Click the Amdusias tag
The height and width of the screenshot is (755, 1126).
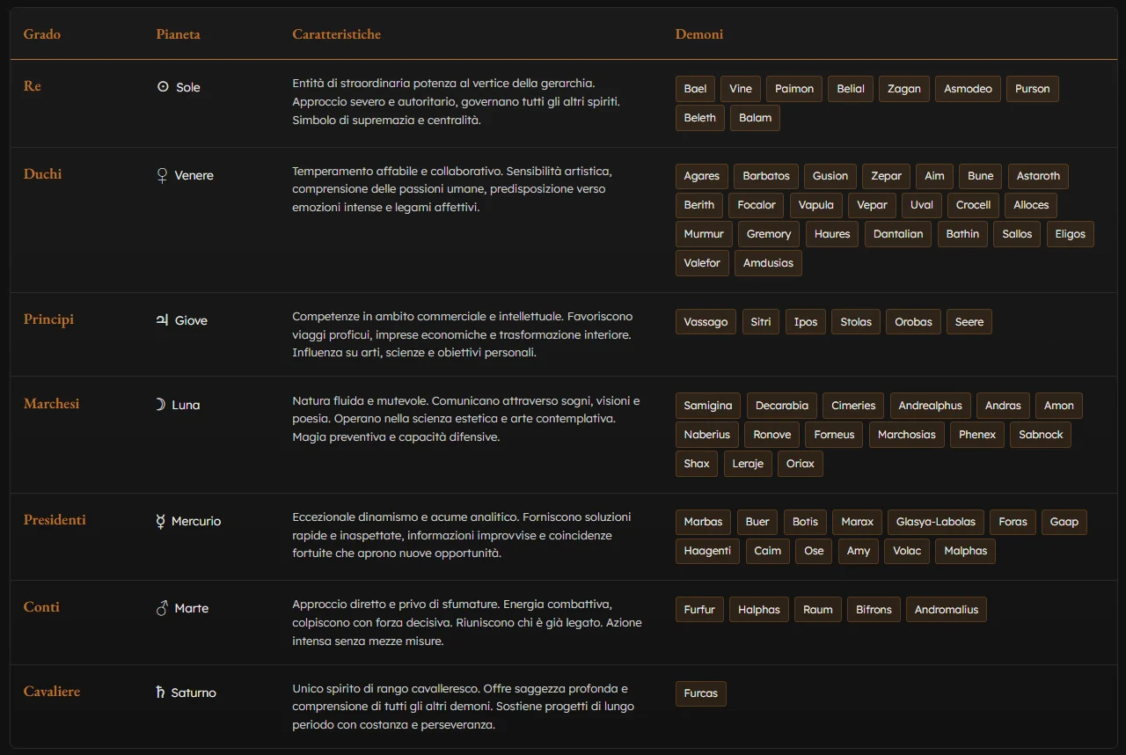pos(768,263)
